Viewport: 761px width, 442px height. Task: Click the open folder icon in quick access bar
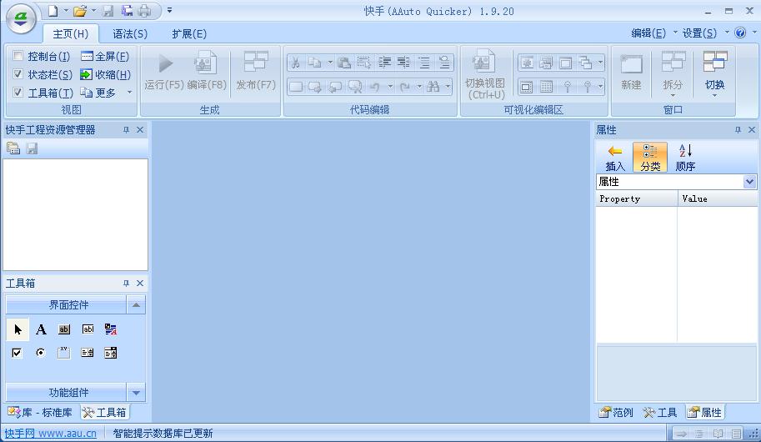(x=80, y=11)
